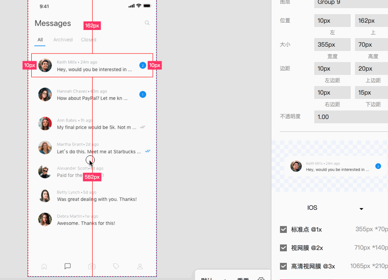Click the left position field
The image size is (388, 280).
[332, 21]
